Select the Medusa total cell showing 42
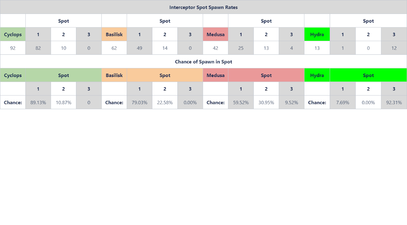407x225 pixels. [215, 48]
